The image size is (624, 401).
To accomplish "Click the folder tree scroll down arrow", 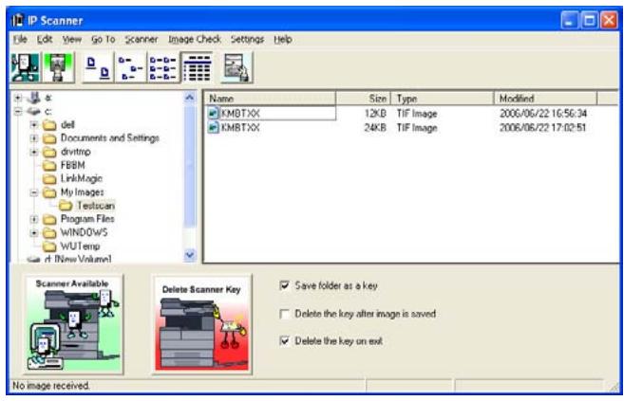I will coord(190,254).
